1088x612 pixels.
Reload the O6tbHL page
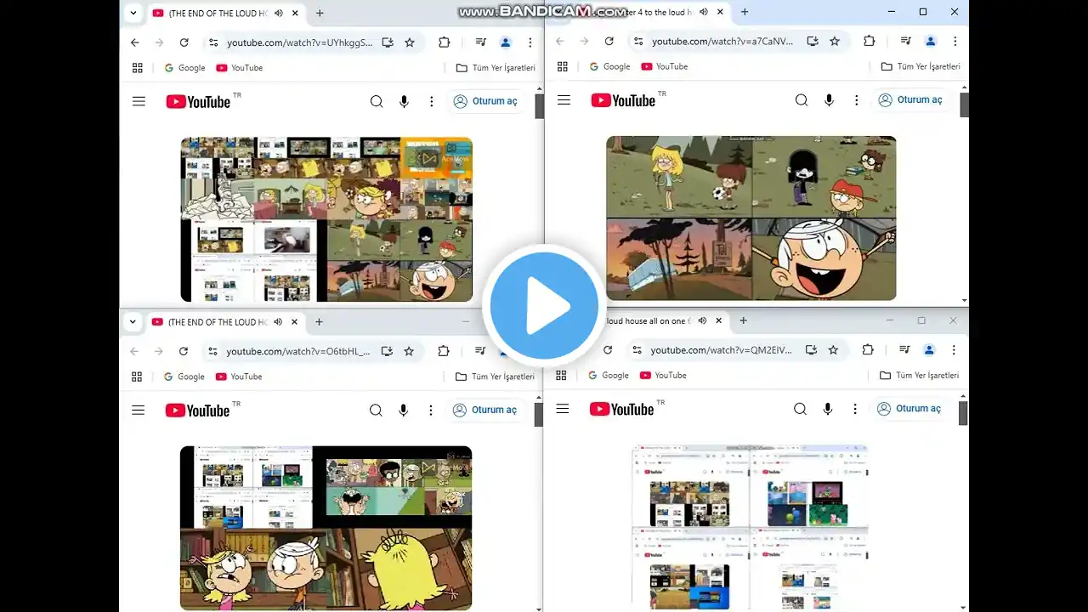(183, 351)
